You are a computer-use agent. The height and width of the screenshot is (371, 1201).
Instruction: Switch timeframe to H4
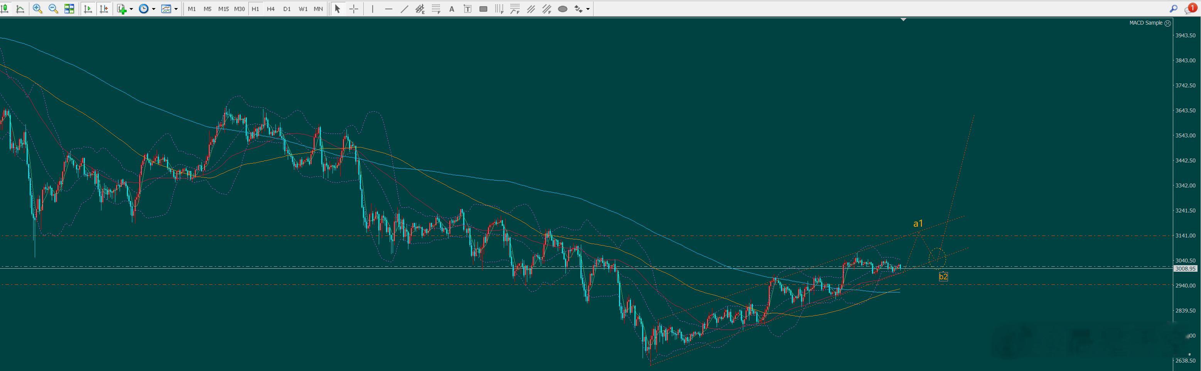pyautogui.click(x=271, y=9)
